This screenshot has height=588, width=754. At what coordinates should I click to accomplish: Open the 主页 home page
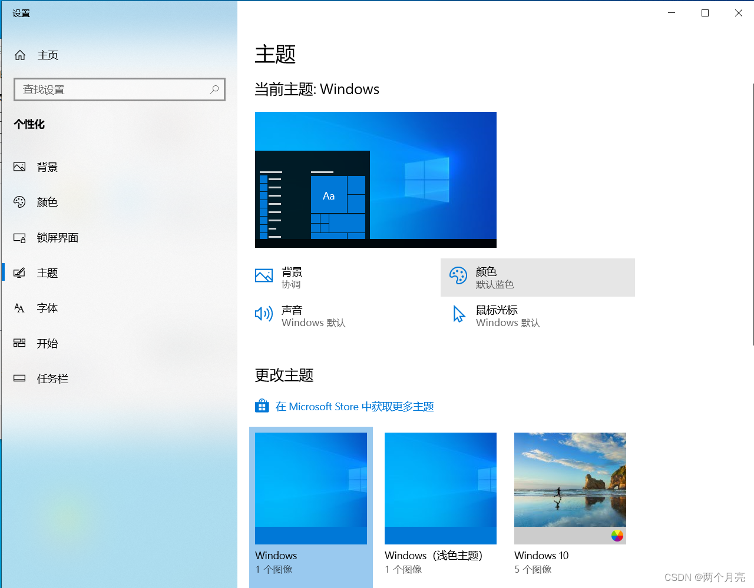click(119, 55)
